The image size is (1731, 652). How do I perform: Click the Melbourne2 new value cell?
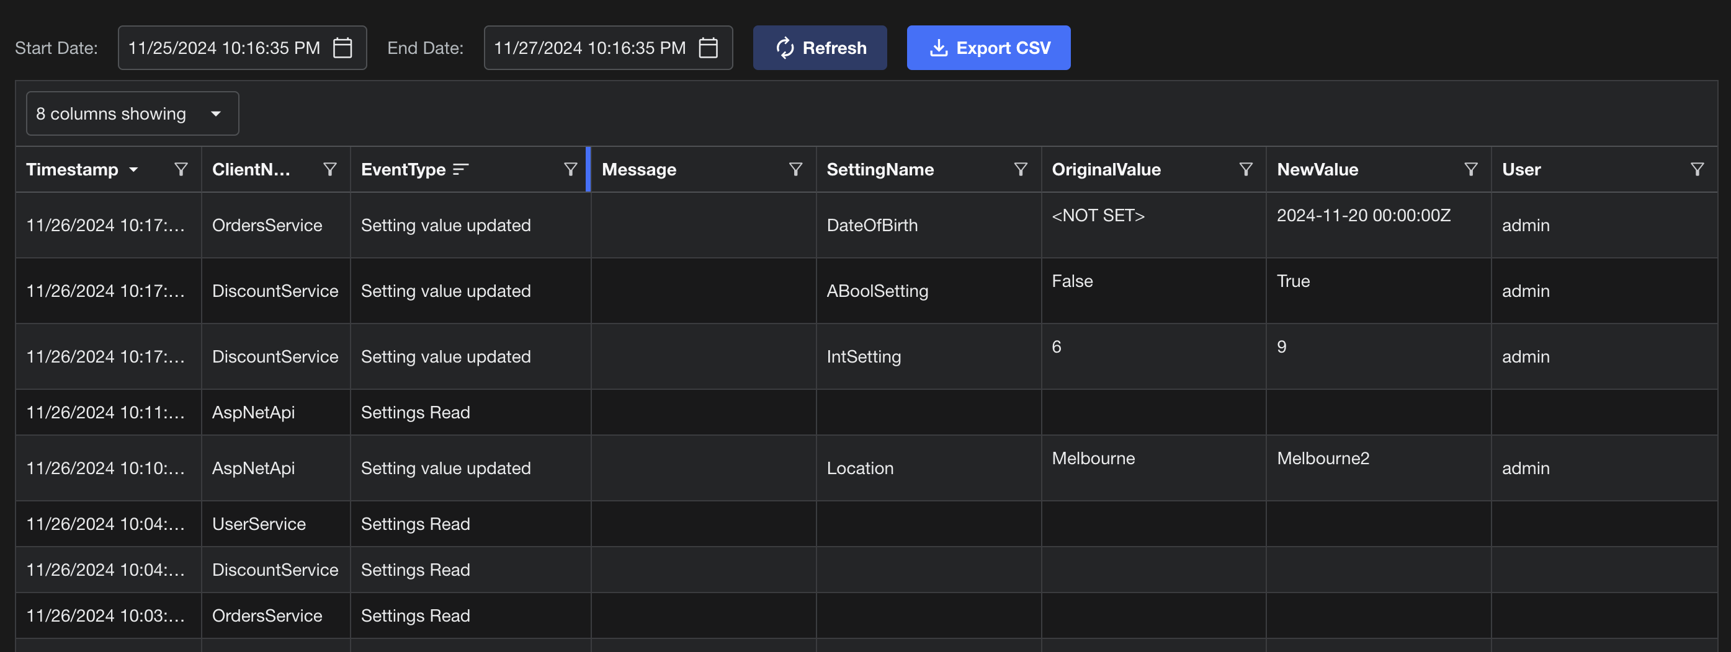pyautogui.click(x=1379, y=468)
